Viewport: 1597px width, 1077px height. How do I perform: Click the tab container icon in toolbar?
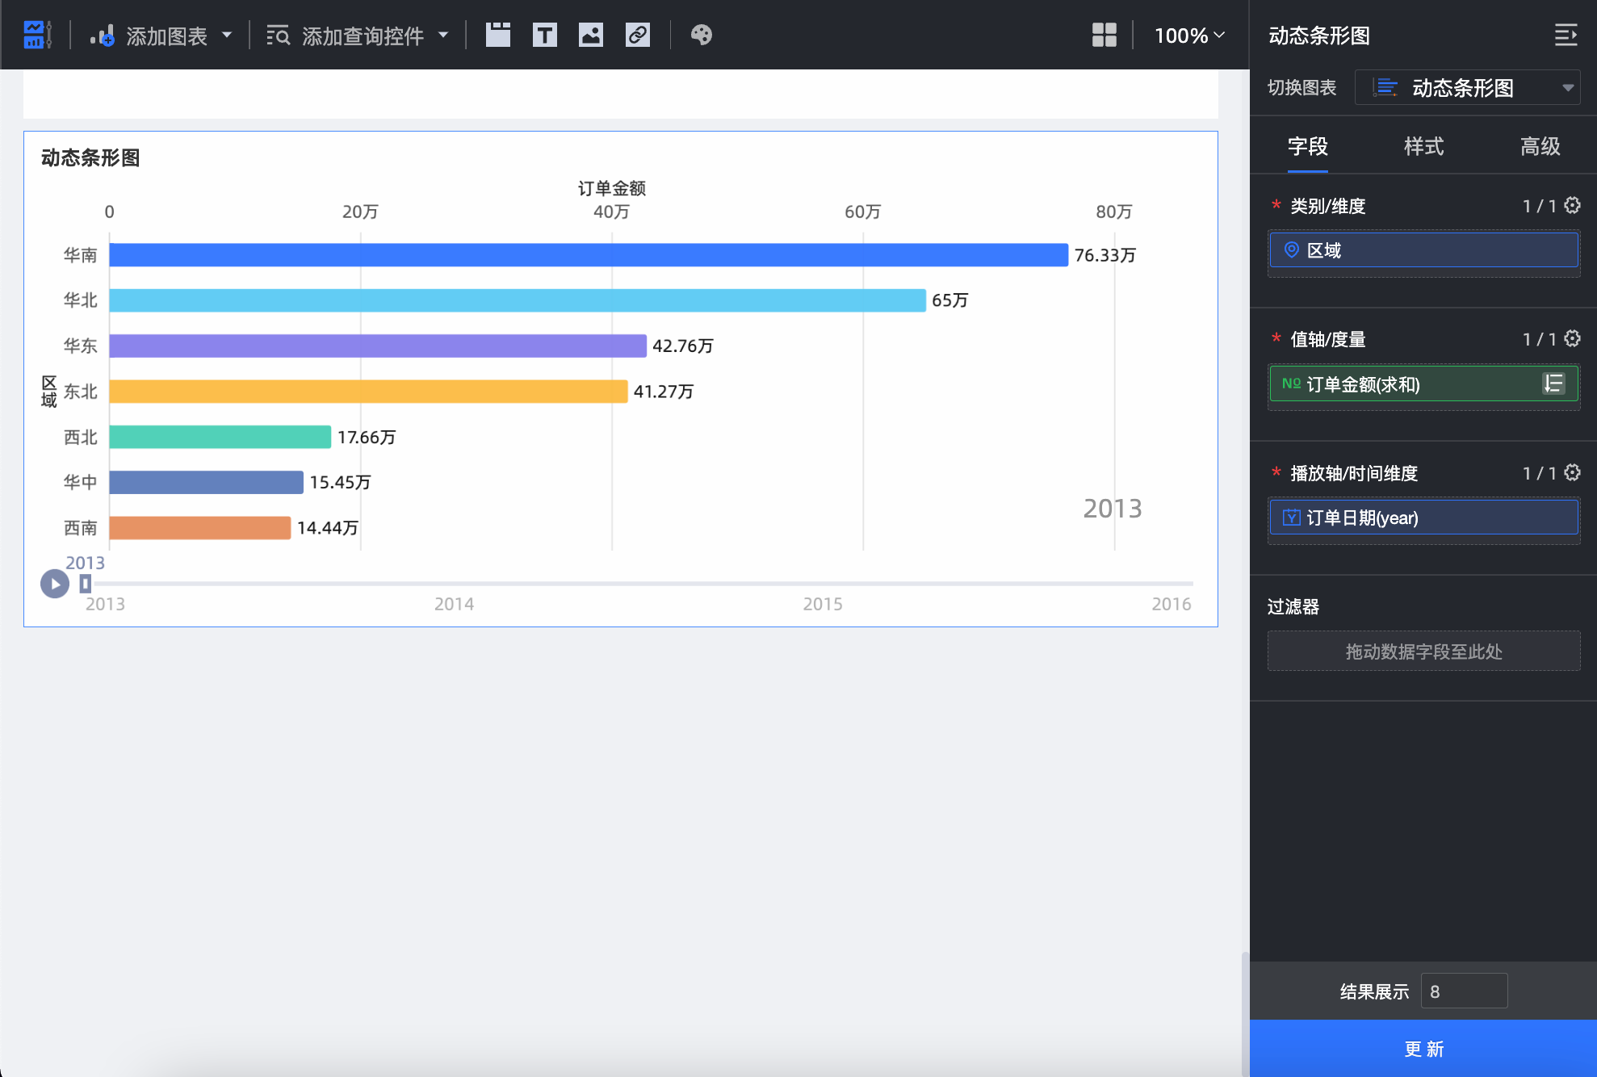click(x=498, y=35)
